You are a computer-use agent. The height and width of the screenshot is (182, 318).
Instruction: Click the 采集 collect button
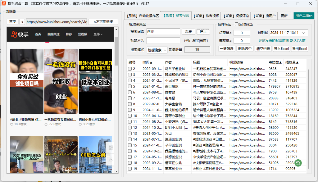coord(189,32)
